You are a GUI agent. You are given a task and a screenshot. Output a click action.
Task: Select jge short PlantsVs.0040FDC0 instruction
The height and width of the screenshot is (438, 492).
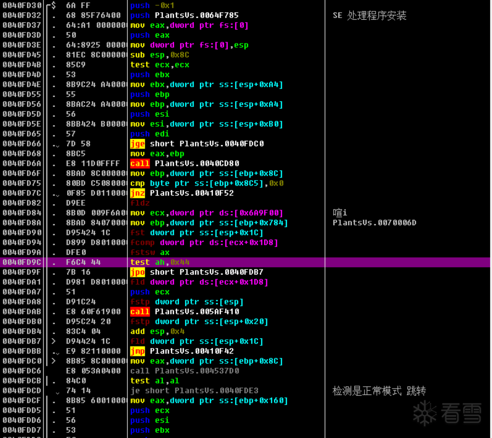coord(197,144)
